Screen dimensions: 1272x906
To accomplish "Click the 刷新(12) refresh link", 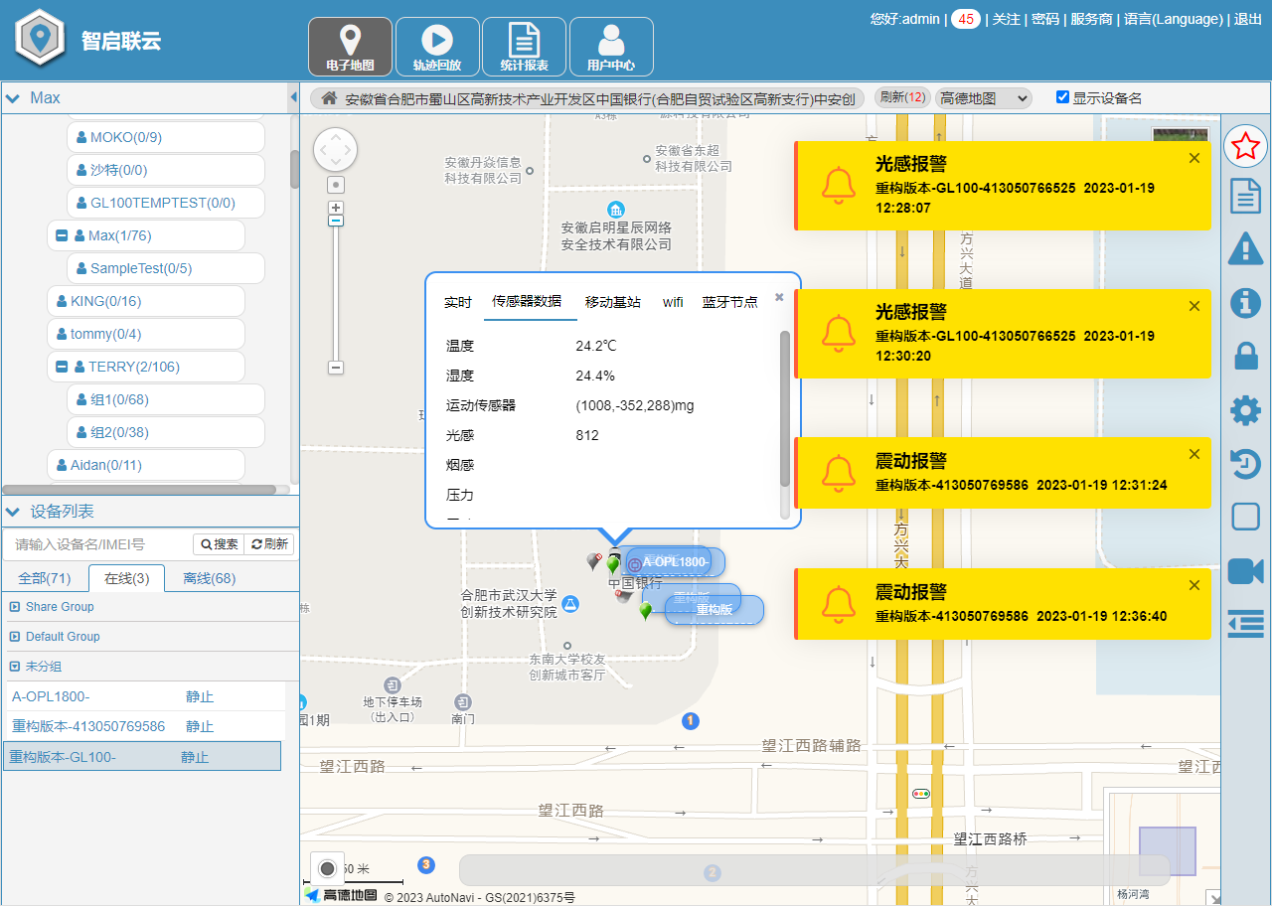I will pos(900,97).
